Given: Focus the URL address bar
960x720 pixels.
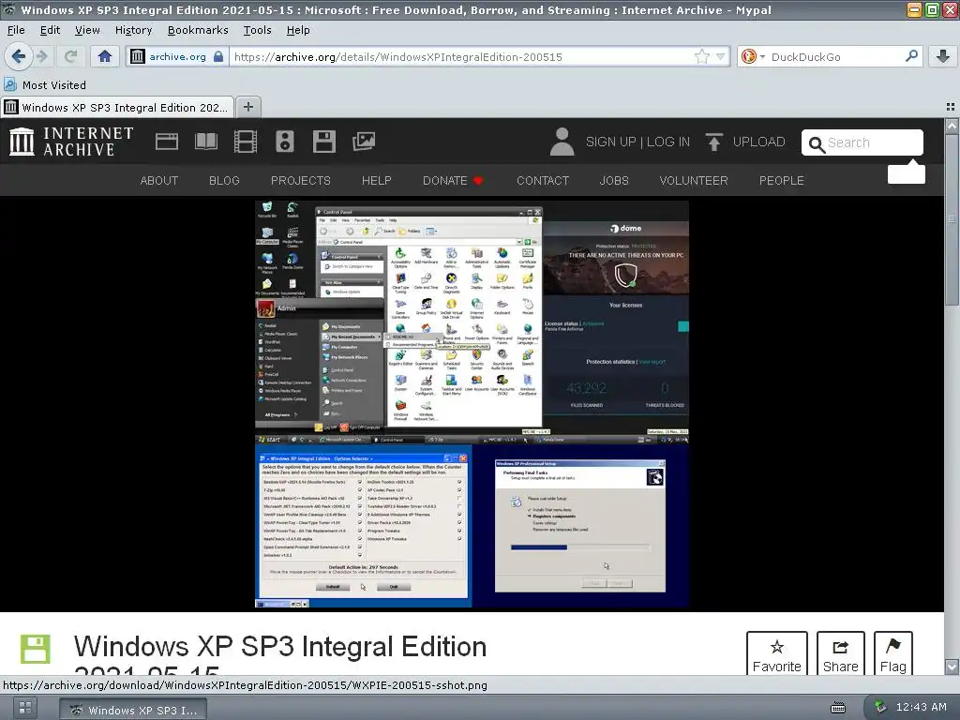Looking at the screenshot, I should tap(460, 57).
